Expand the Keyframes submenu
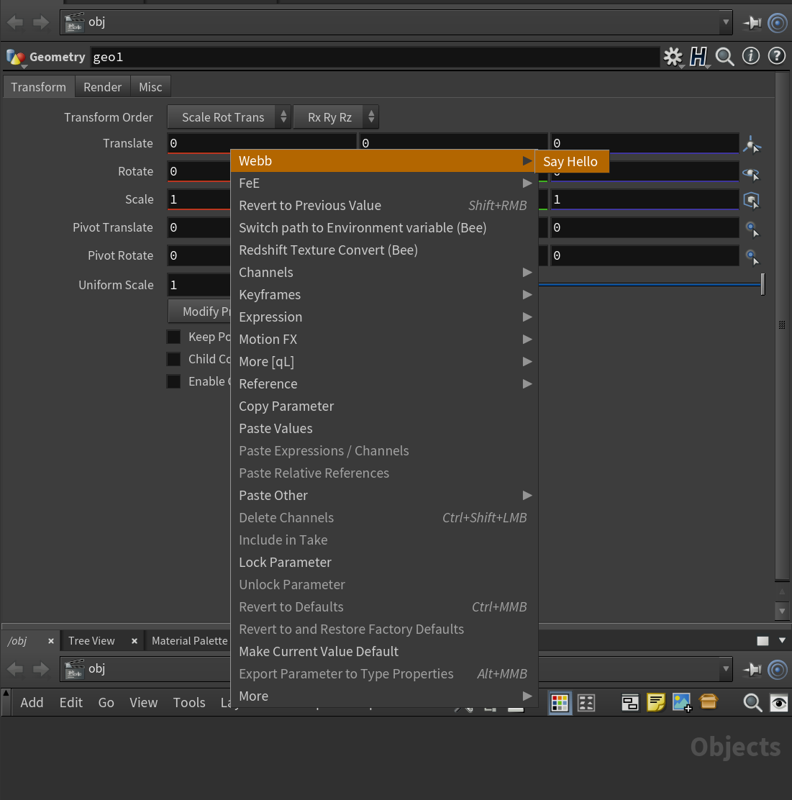The height and width of the screenshot is (800, 792). coord(385,295)
